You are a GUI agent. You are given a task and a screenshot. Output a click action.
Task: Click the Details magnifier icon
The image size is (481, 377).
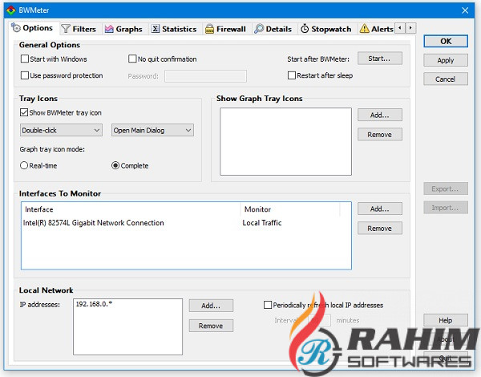259,29
